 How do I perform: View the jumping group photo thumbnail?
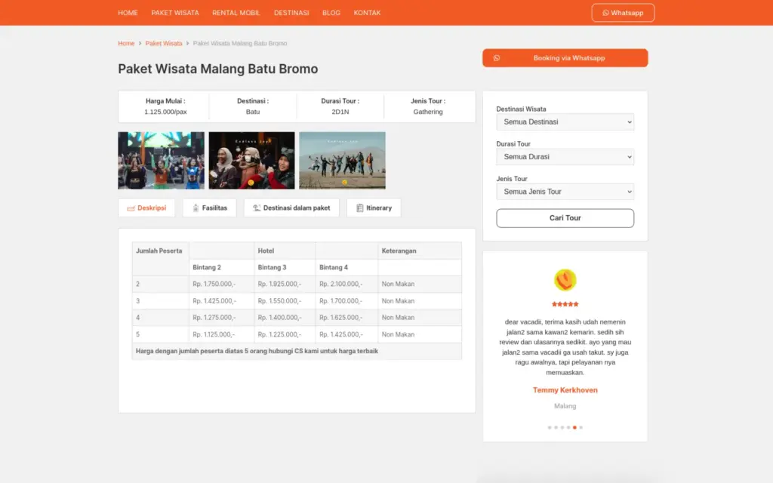pos(342,160)
